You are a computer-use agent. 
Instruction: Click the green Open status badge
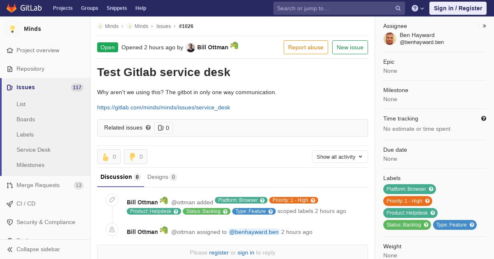pyautogui.click(x=107, y=47)
